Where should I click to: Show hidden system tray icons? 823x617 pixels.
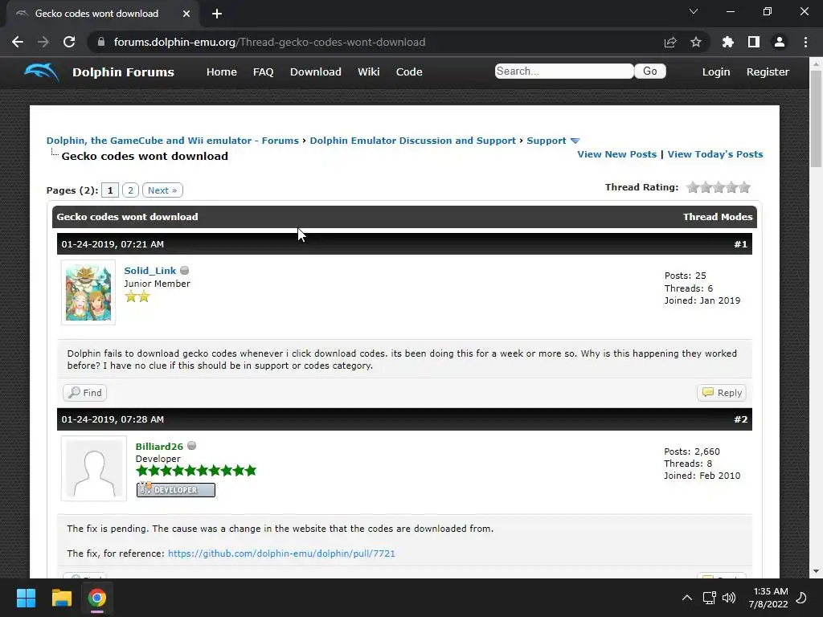click(x=686, y=598)
